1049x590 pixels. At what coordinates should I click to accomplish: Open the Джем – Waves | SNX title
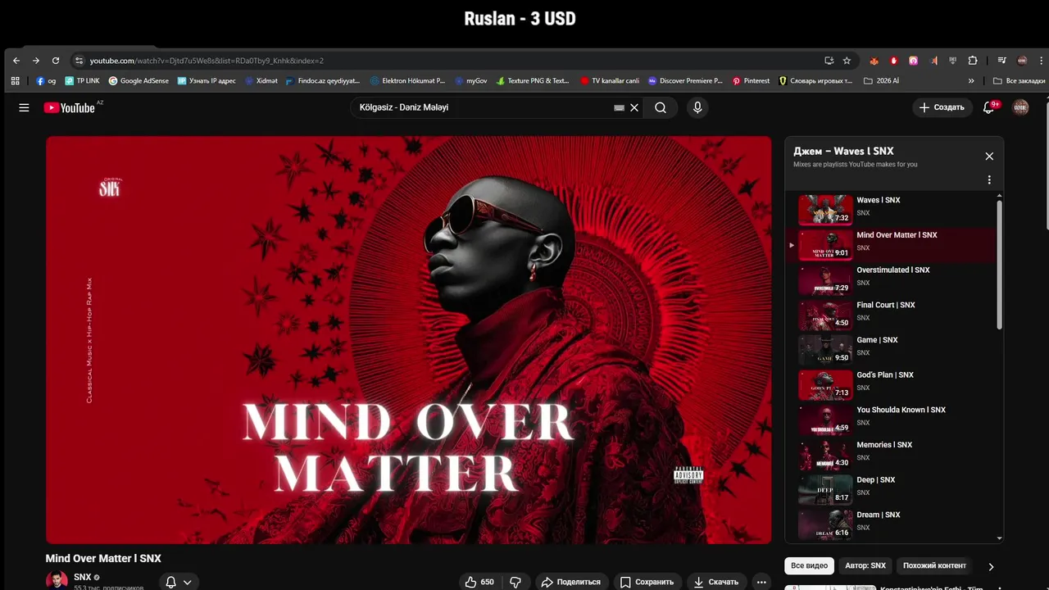pyautogui.click(x=843, y=151)
